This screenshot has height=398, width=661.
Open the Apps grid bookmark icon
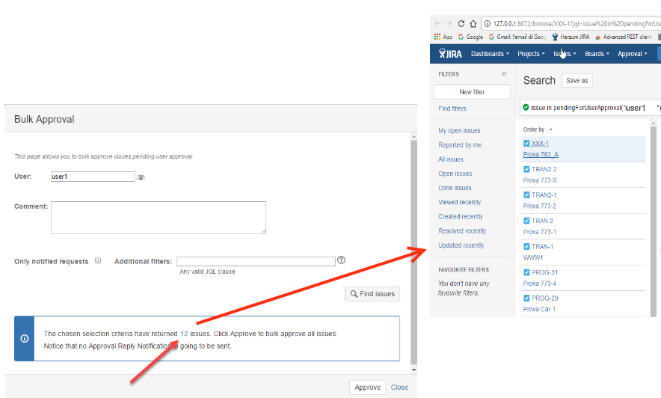pyautogui.click(x=437, y=37)
